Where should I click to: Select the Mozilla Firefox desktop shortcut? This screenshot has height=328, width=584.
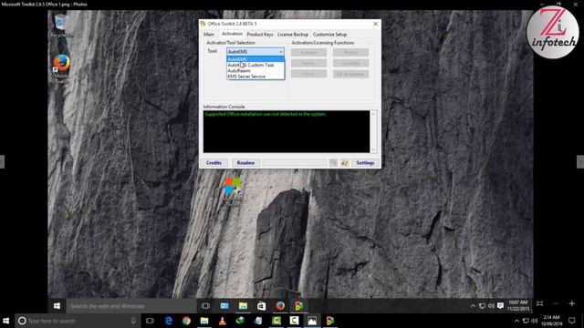tap(61, 69)
